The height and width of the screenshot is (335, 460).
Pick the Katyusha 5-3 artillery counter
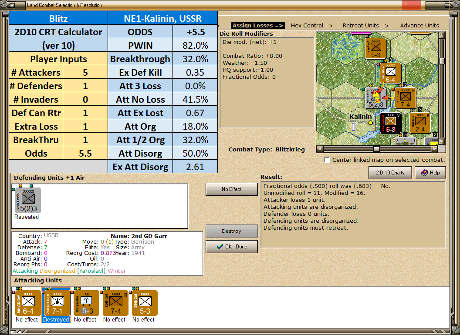click(86, 303)
